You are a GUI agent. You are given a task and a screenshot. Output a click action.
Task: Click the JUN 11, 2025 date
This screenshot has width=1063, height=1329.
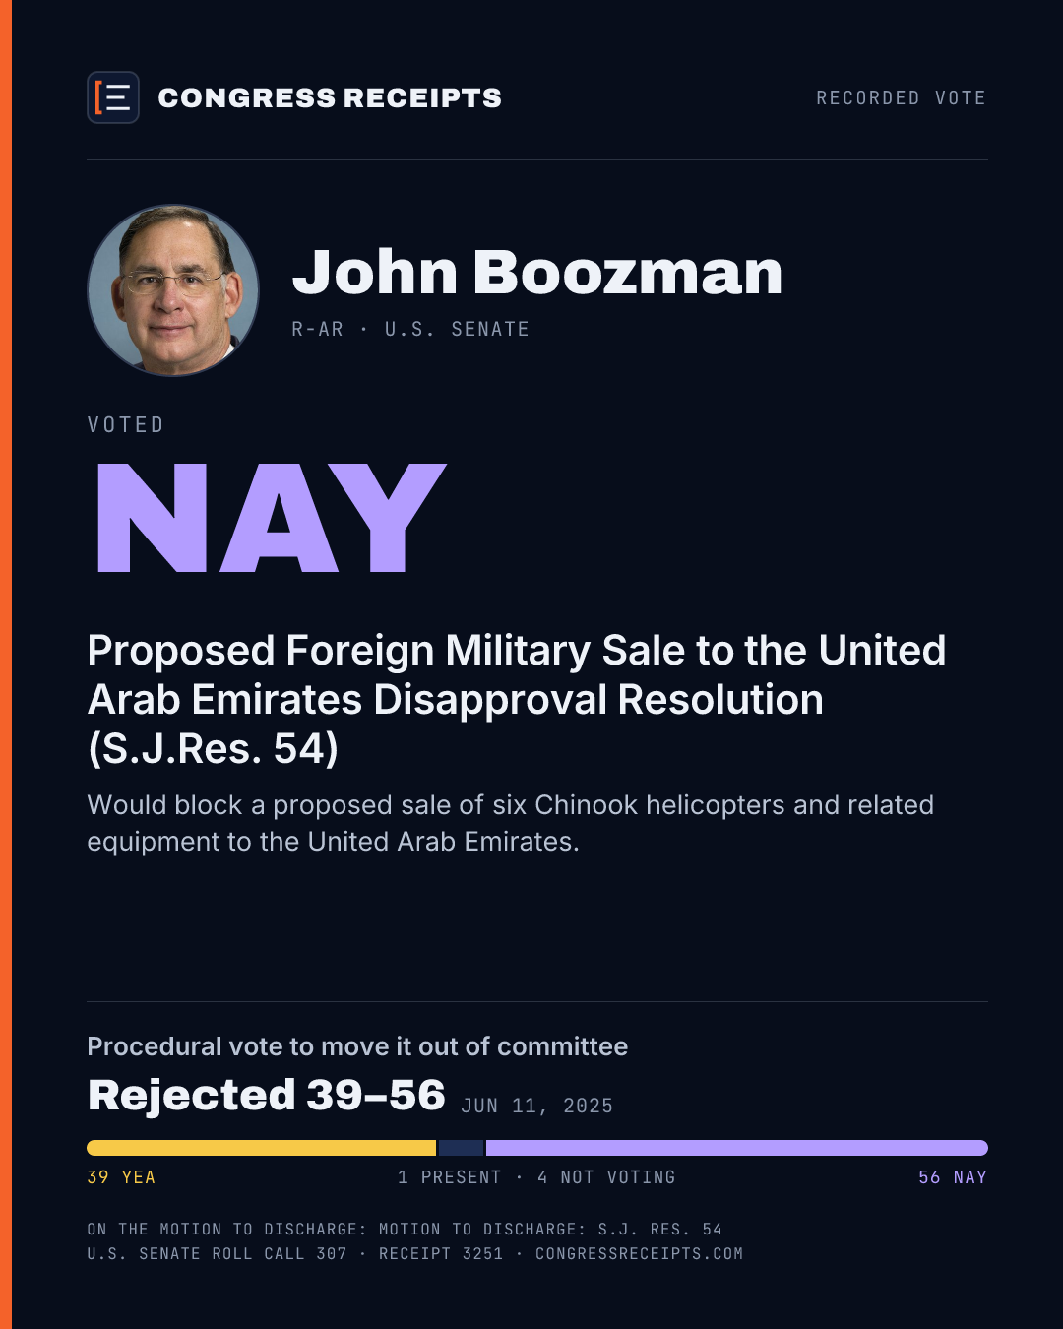pyautogui.click(x=536, y=1106)
